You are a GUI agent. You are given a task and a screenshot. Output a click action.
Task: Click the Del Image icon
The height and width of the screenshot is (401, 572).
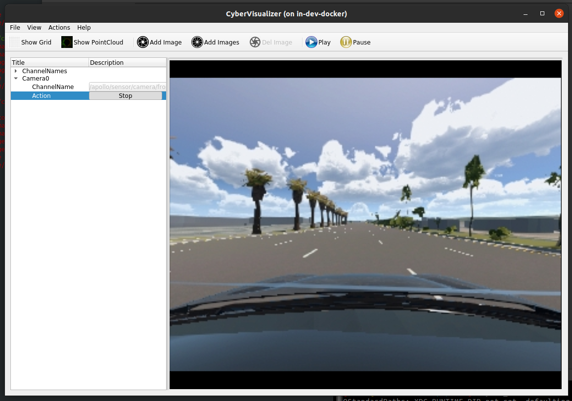click(x=255, y=43)
